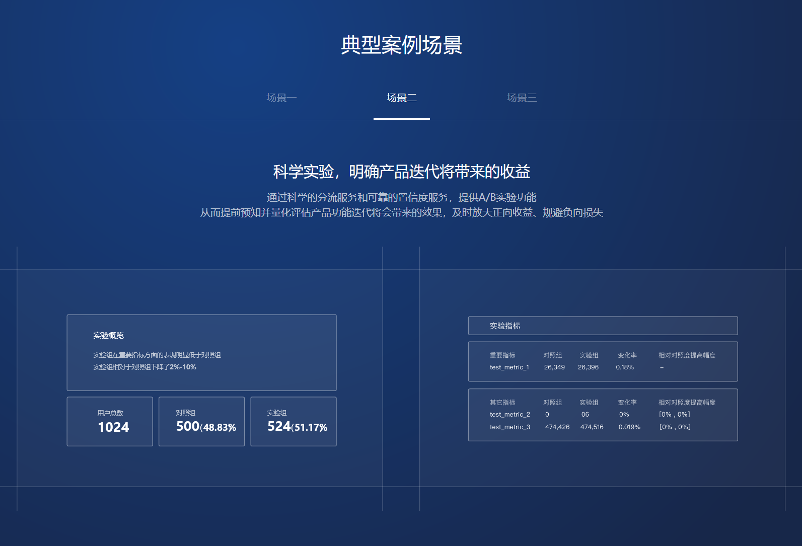Viewport: 802px width, 546px height.
Task: Click the 科学实验 subtitle heading
Action: point(401,172)
